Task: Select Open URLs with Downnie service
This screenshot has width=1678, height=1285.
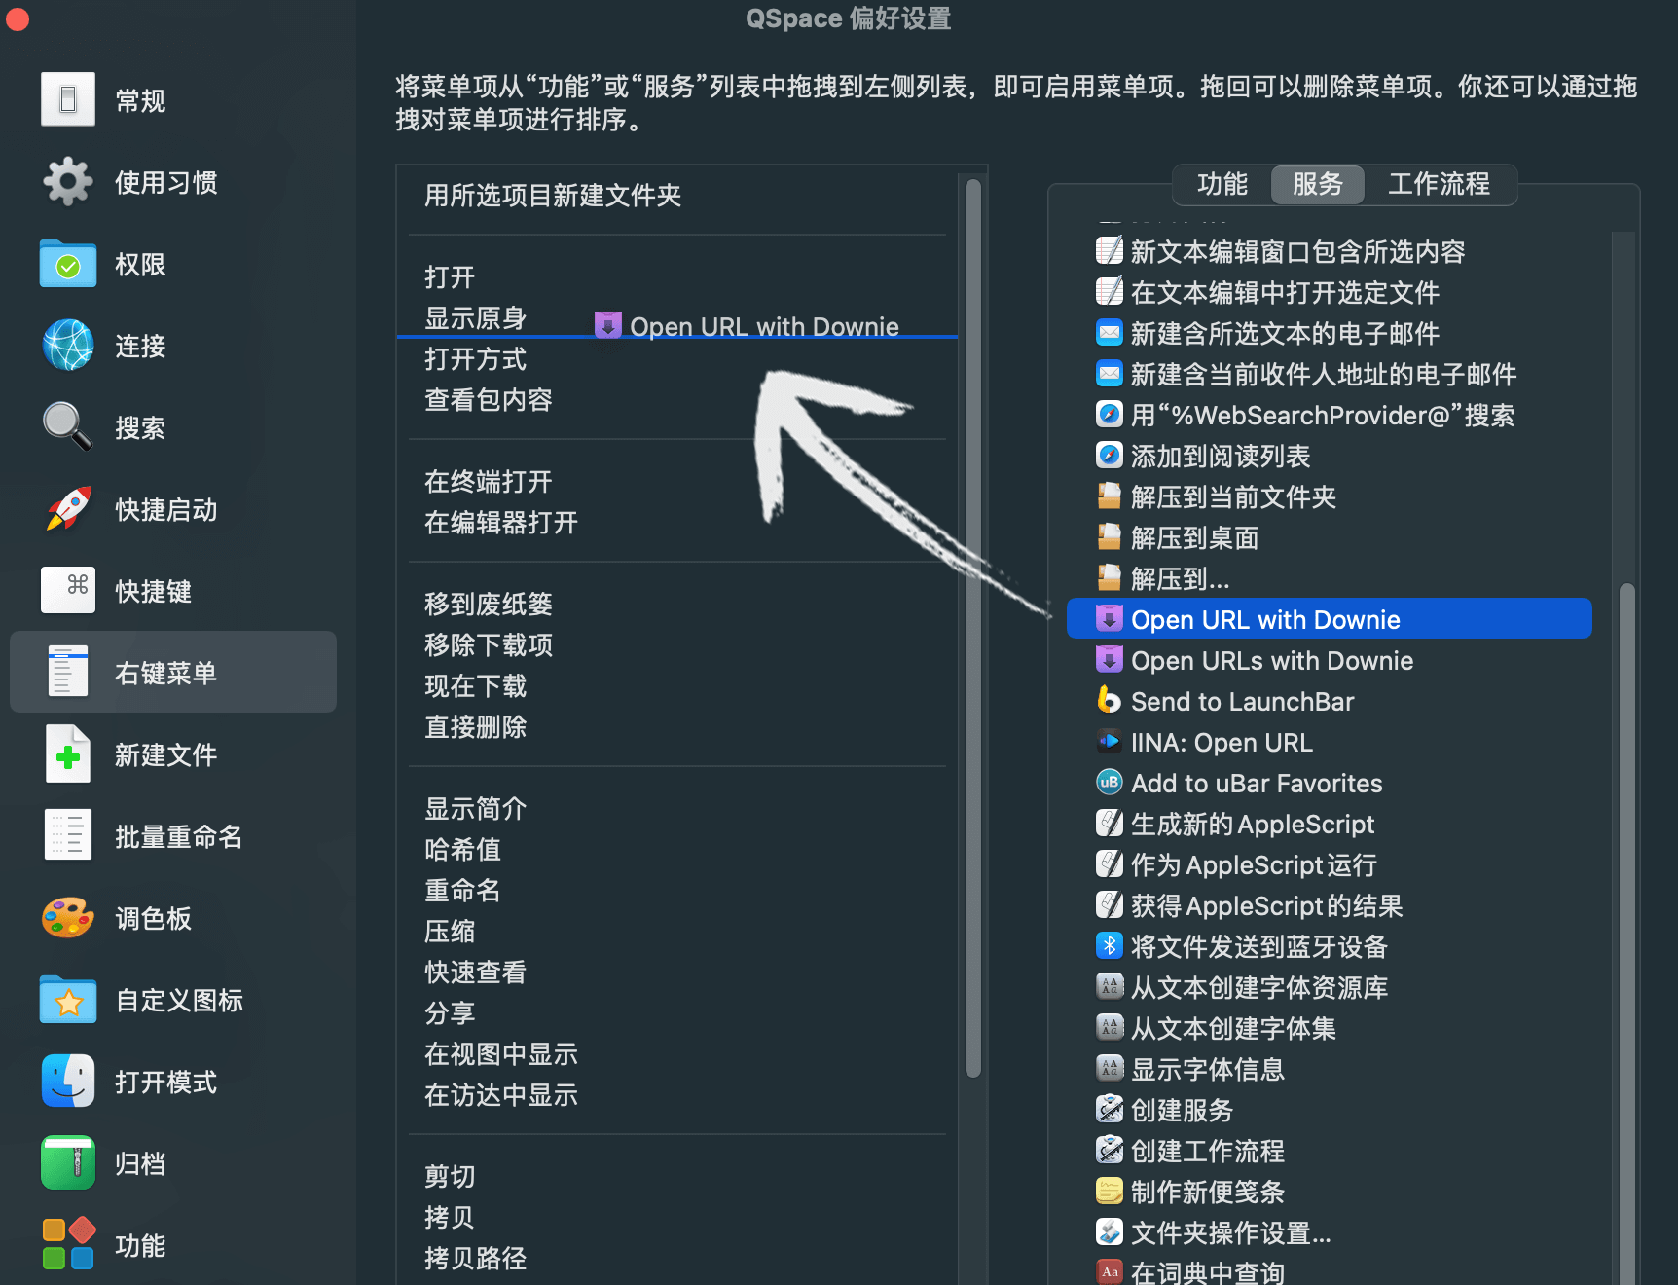Action: pos(1271,661)
